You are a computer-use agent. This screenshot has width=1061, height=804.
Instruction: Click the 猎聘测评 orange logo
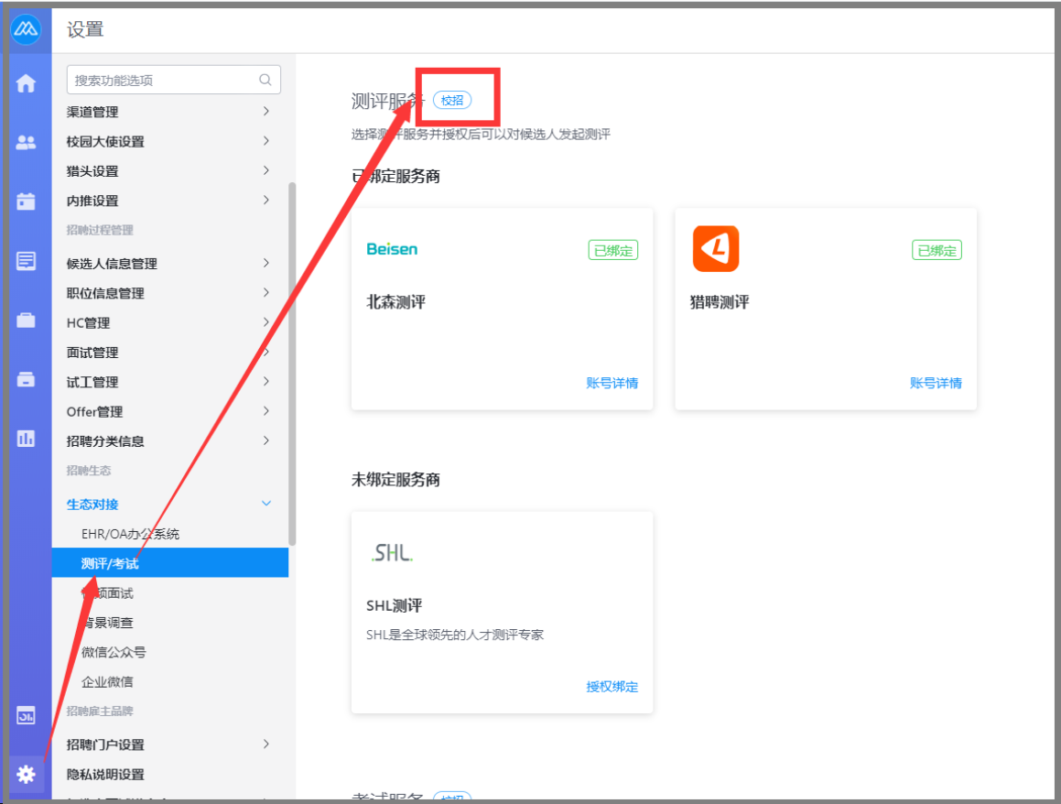coord(715,249)
